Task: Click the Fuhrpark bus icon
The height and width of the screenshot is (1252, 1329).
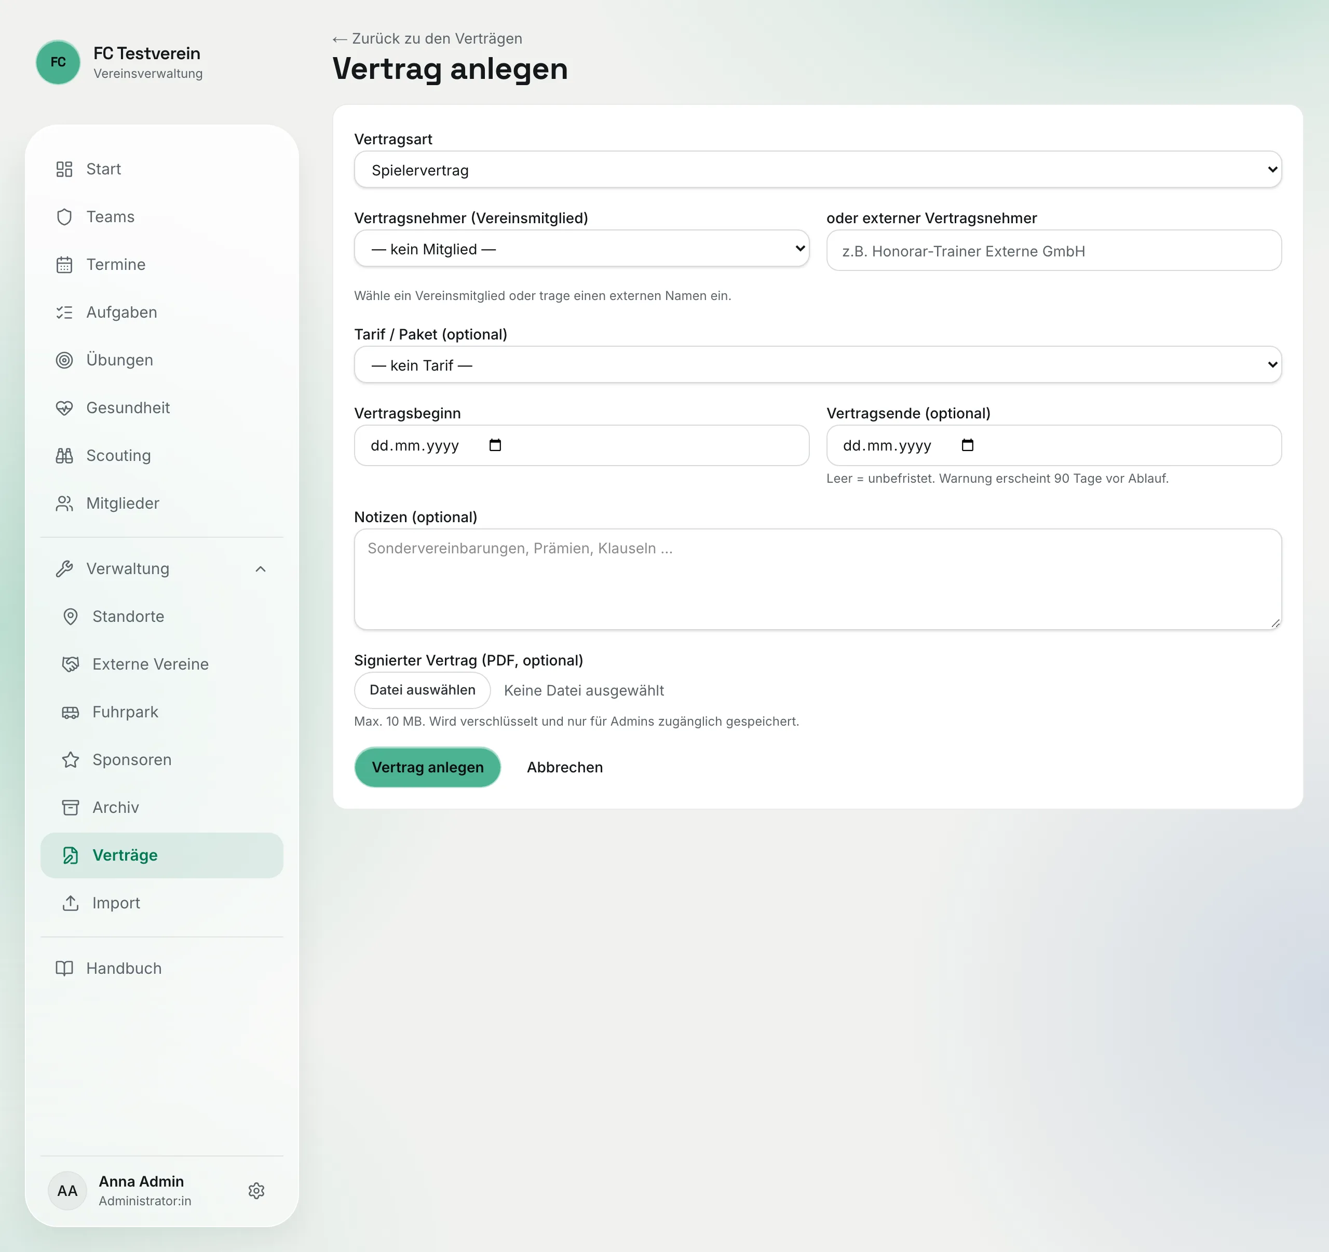Action: point(70,712)
